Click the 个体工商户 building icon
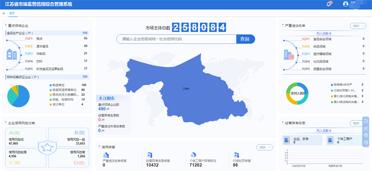 click(330, 141)
